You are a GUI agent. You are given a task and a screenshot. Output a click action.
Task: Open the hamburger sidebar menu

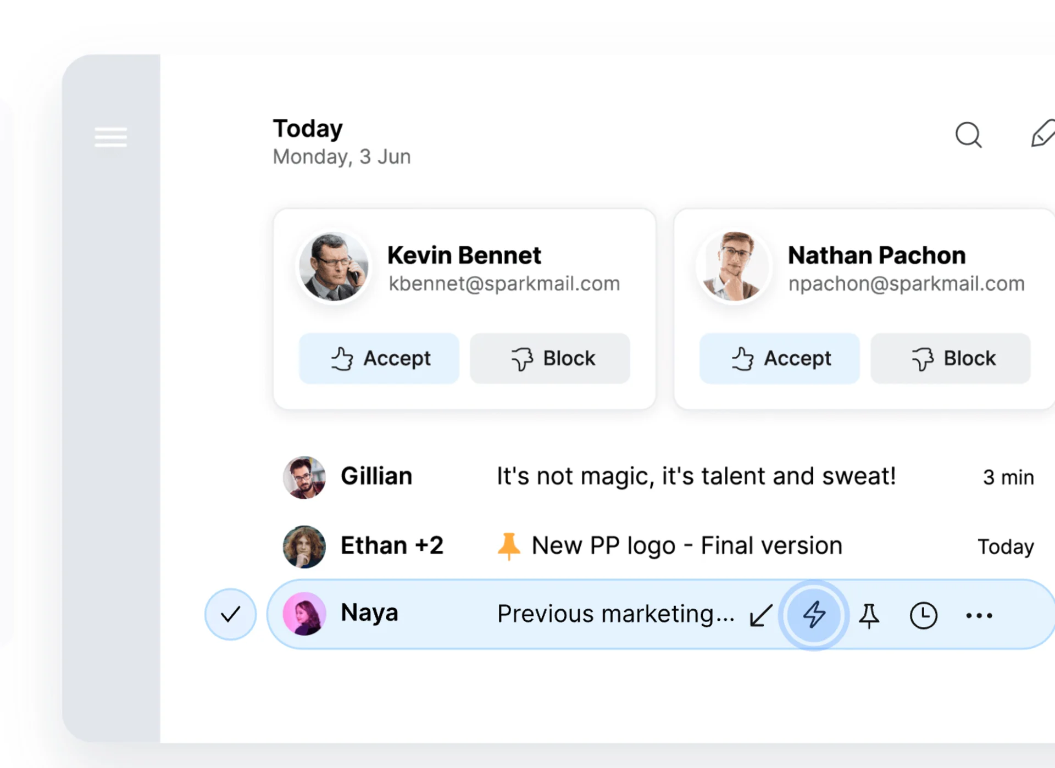pos(110,138)
